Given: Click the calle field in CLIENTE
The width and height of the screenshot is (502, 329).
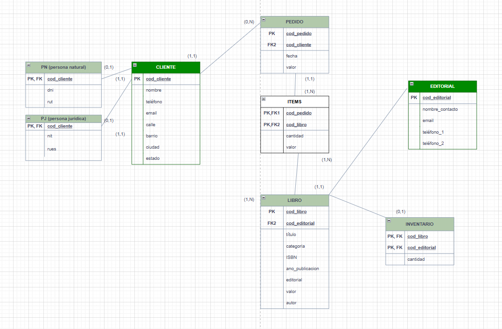Looking at the screenshot, I should coord(151,125).
